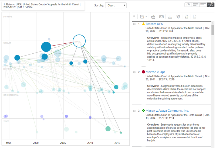216x148 pixels.
Task: Switch to the pie chart view
Action: (x=188, y=5)
